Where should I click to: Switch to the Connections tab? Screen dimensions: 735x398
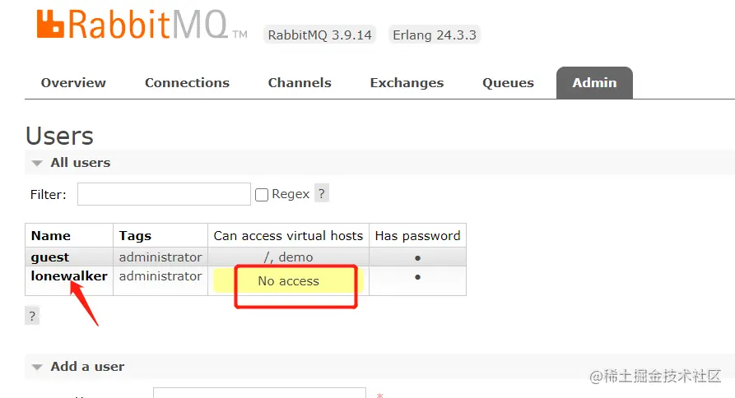pos(187,83)
